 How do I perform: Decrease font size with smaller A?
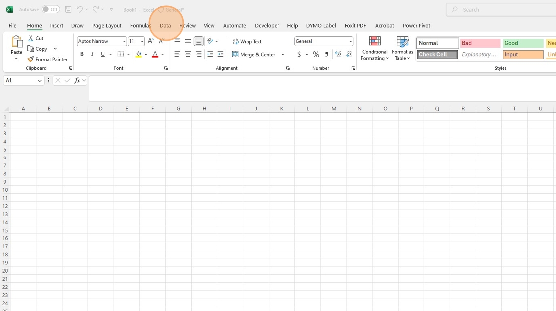(x=161, y=41)
